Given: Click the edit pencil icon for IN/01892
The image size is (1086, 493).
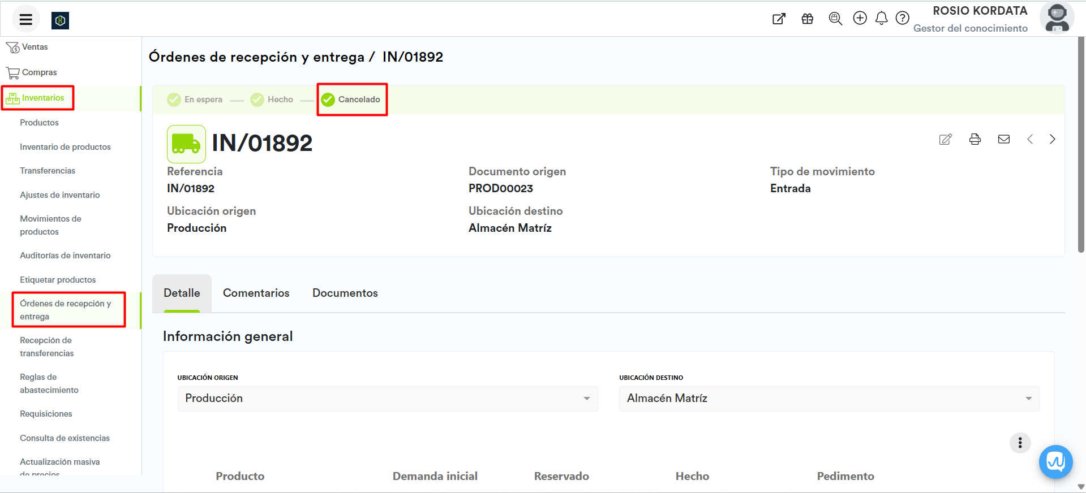Looking at the screenshot, I should point(945,139).
